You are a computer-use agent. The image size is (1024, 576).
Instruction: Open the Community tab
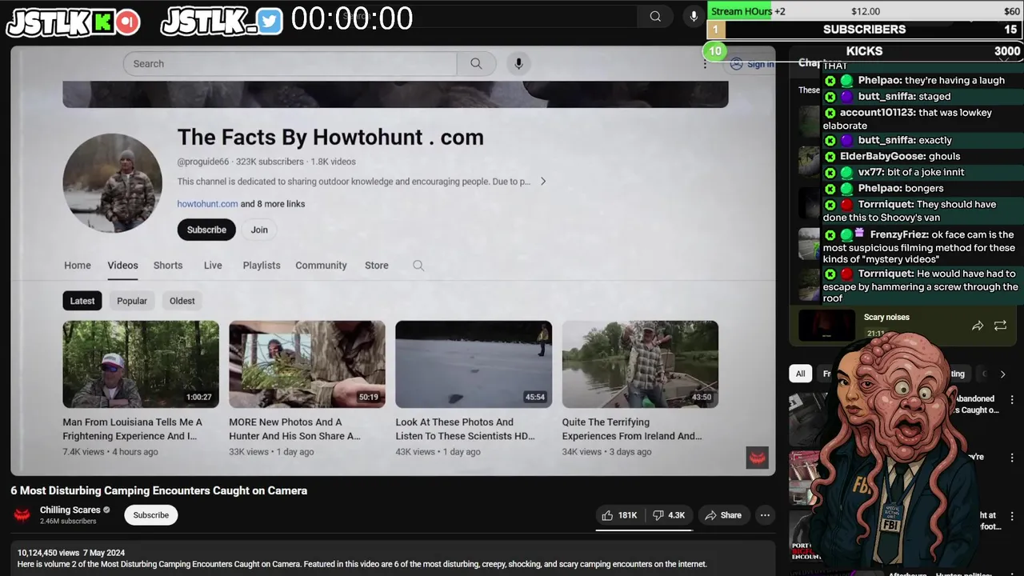click(321, 266)
